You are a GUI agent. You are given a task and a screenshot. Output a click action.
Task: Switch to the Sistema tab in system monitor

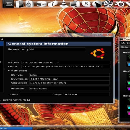pos(125,47)
